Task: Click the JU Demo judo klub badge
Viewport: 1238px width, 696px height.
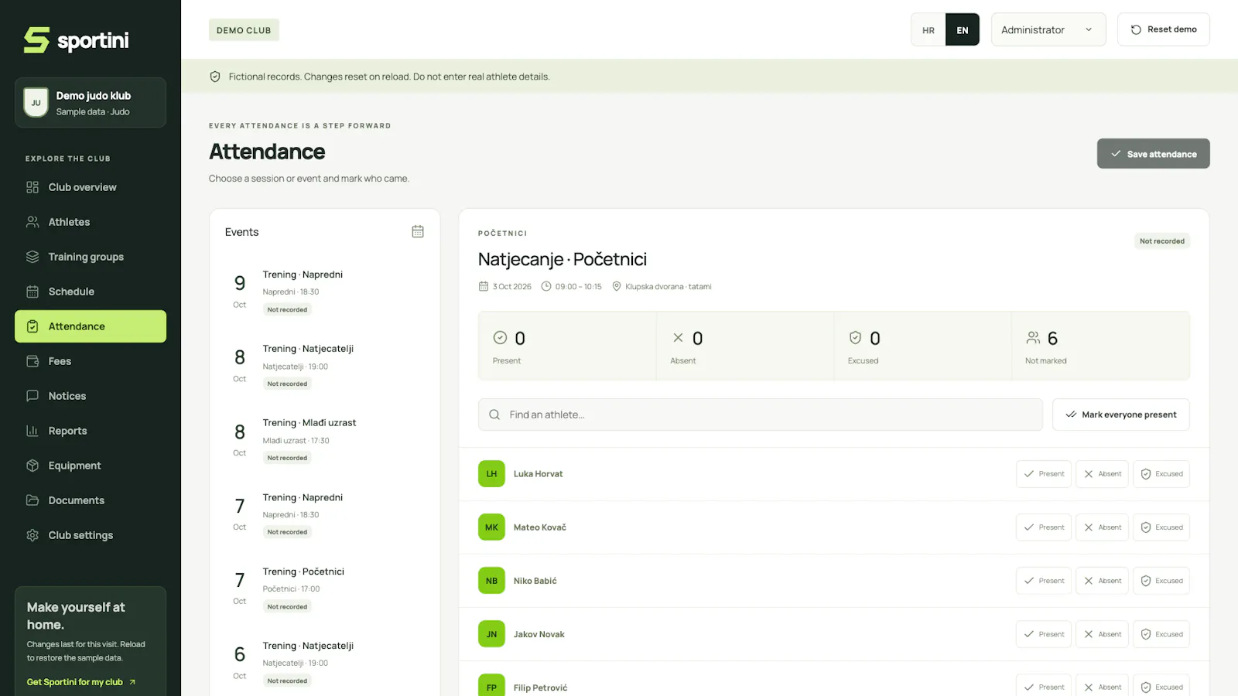Action: tap(36, 102)
